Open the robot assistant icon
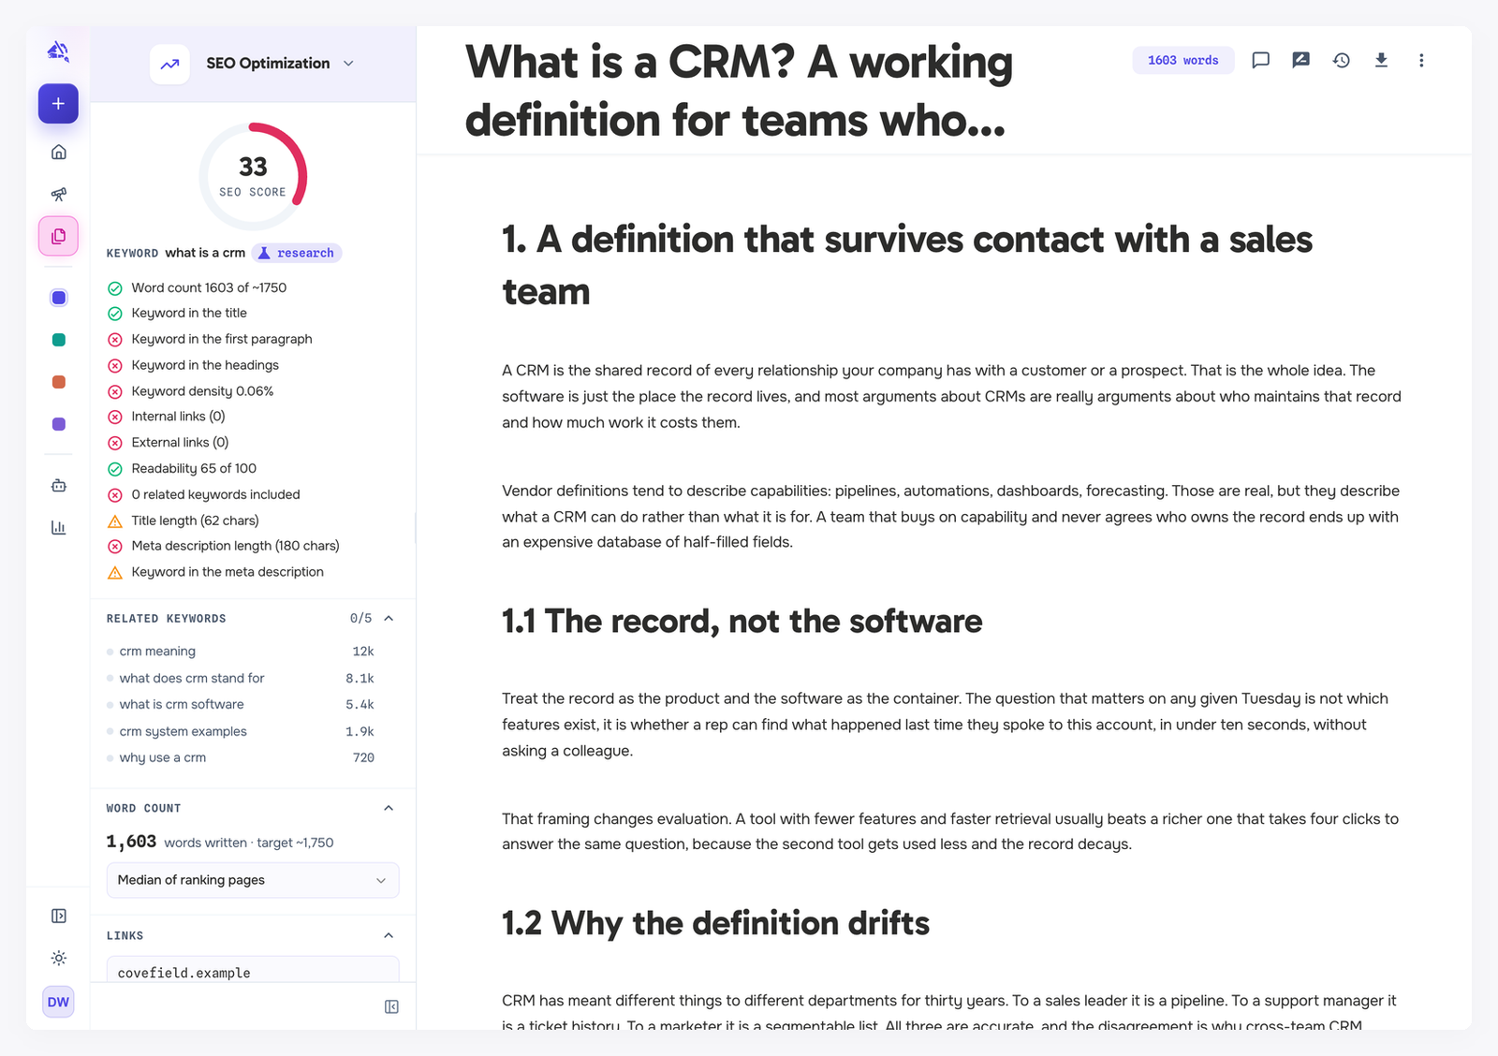This screenshot has width=1498, height=1056. (58, 485)
